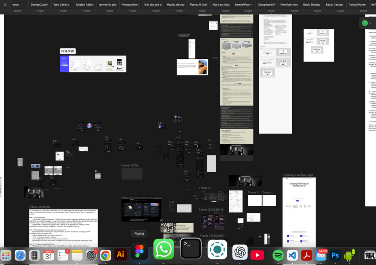Switch to the Premium moc tab

pyautogui.click(x=289, y=5)
